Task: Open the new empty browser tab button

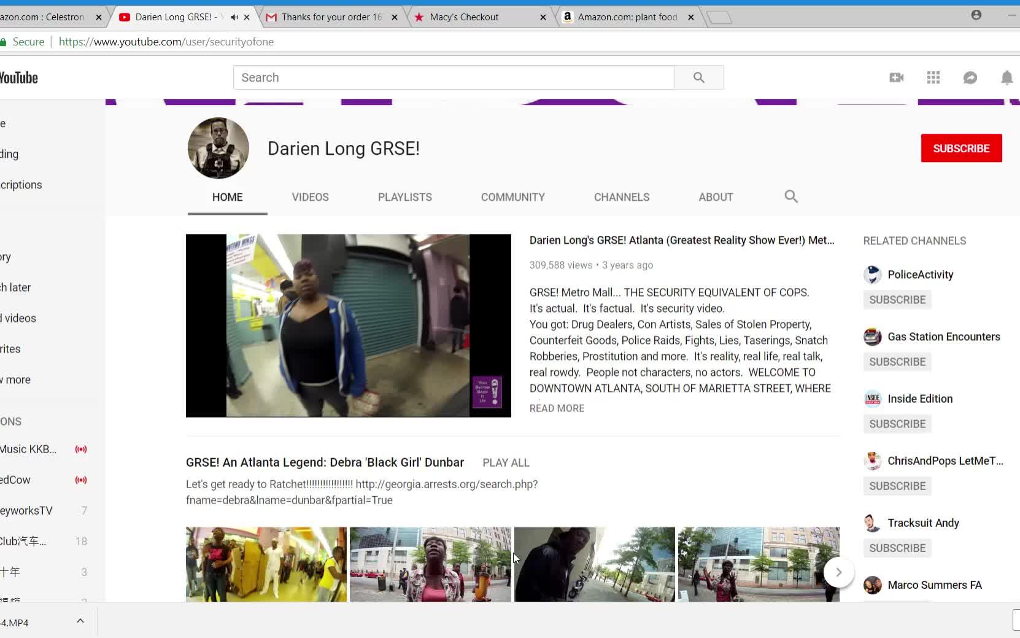Action: pyautogui.click(x=719, y=18)
